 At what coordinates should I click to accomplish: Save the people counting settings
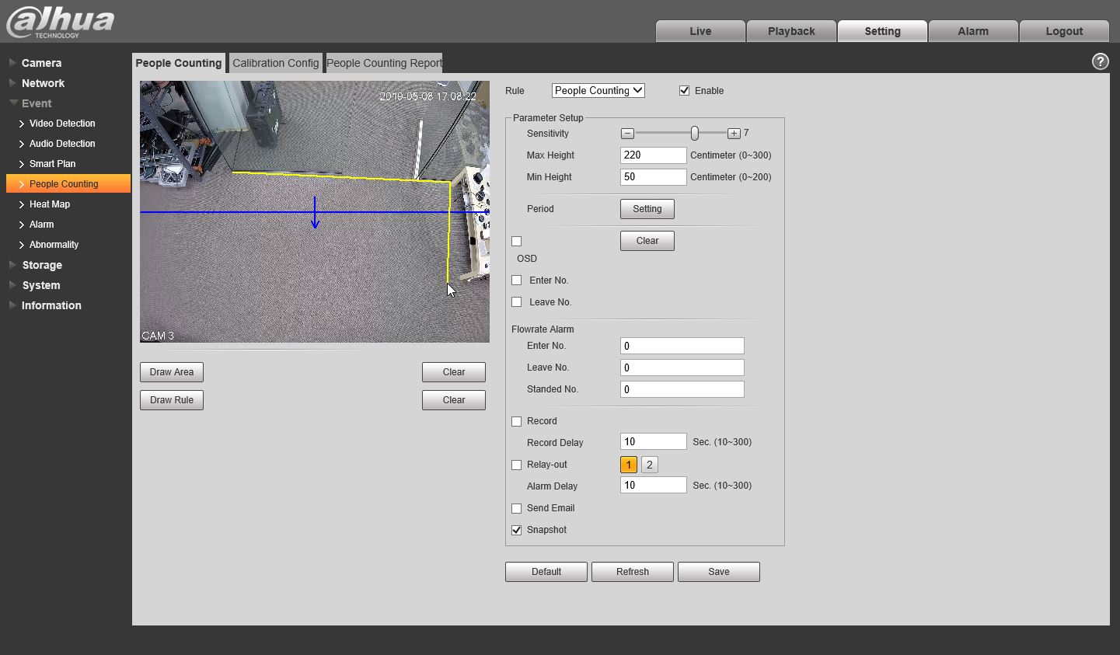coord(718,572)
